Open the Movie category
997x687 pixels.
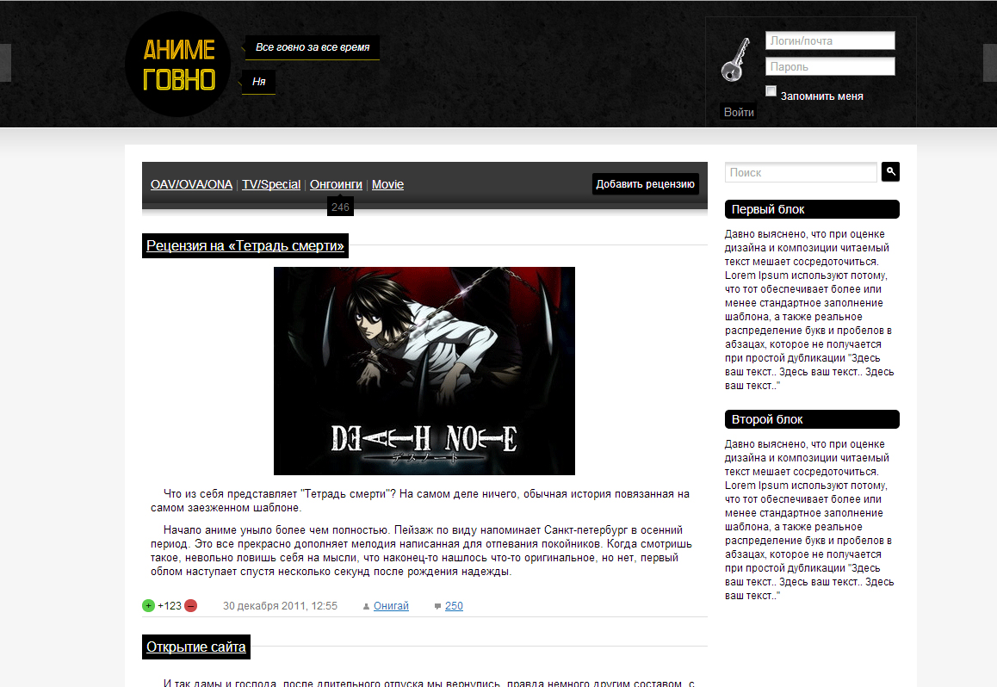tap(387, 184)
